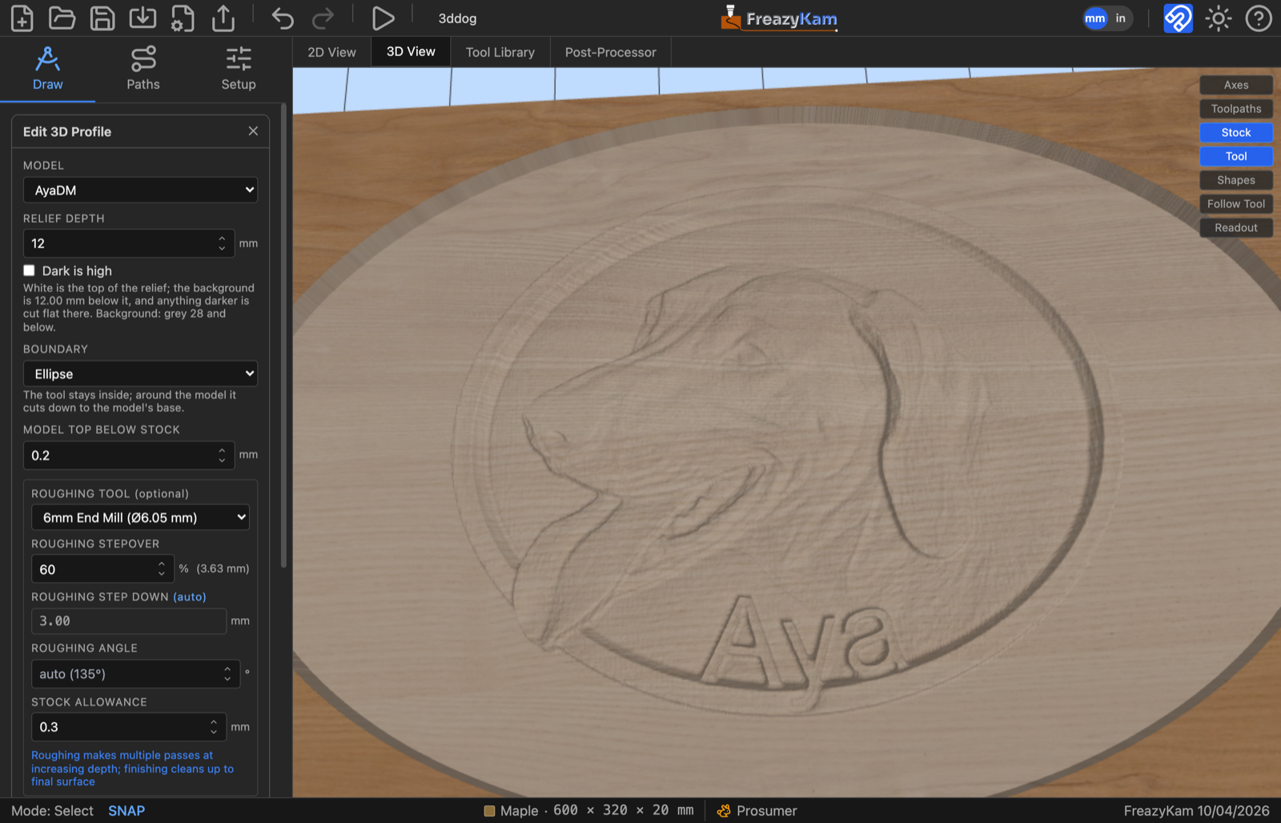This screenshot has height=823, width=1281.
Task: Open the Post-Processor tab
Action: click(611, 52)
